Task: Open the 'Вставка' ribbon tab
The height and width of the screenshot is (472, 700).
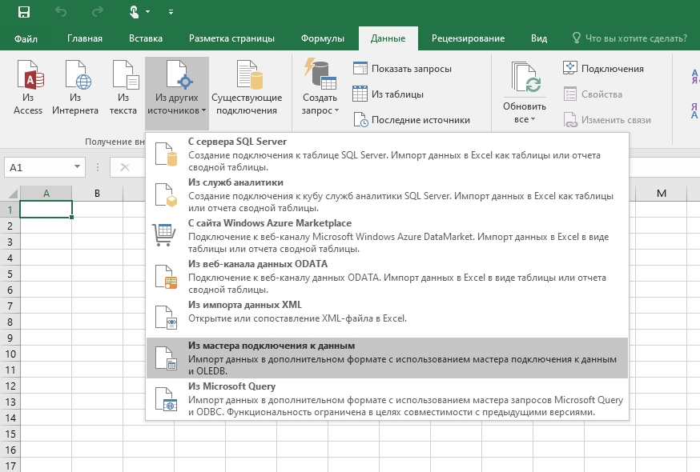Action: click(x=146, y=38)
